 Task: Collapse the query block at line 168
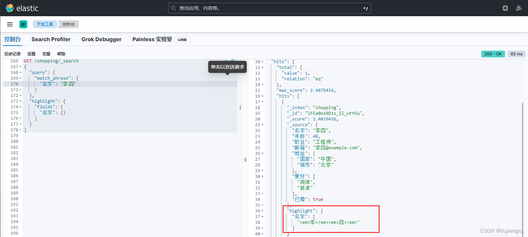[x=20, y=73]
